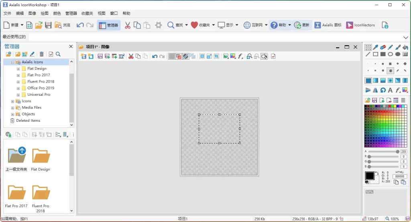Select the hollow rectangle tool
This screenshot has width=411, height=222.
click(x=376, y=54)
